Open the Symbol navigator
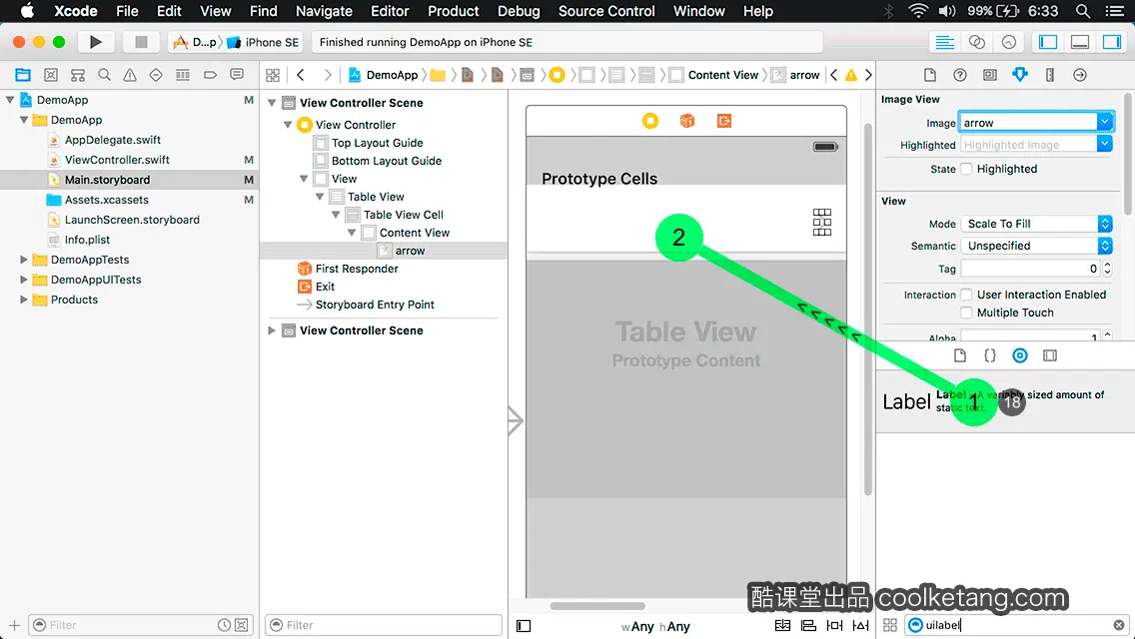 coord(51,75)
